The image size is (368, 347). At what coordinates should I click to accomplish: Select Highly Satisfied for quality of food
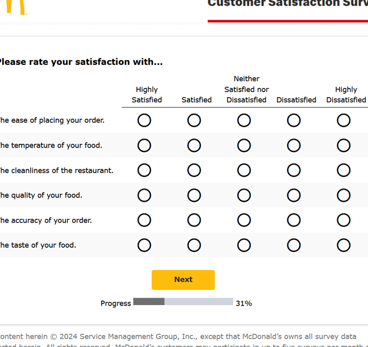point(144,195)
